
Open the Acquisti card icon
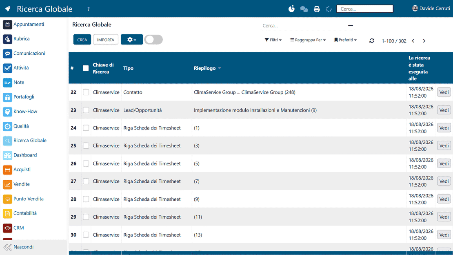pos(7,170)
